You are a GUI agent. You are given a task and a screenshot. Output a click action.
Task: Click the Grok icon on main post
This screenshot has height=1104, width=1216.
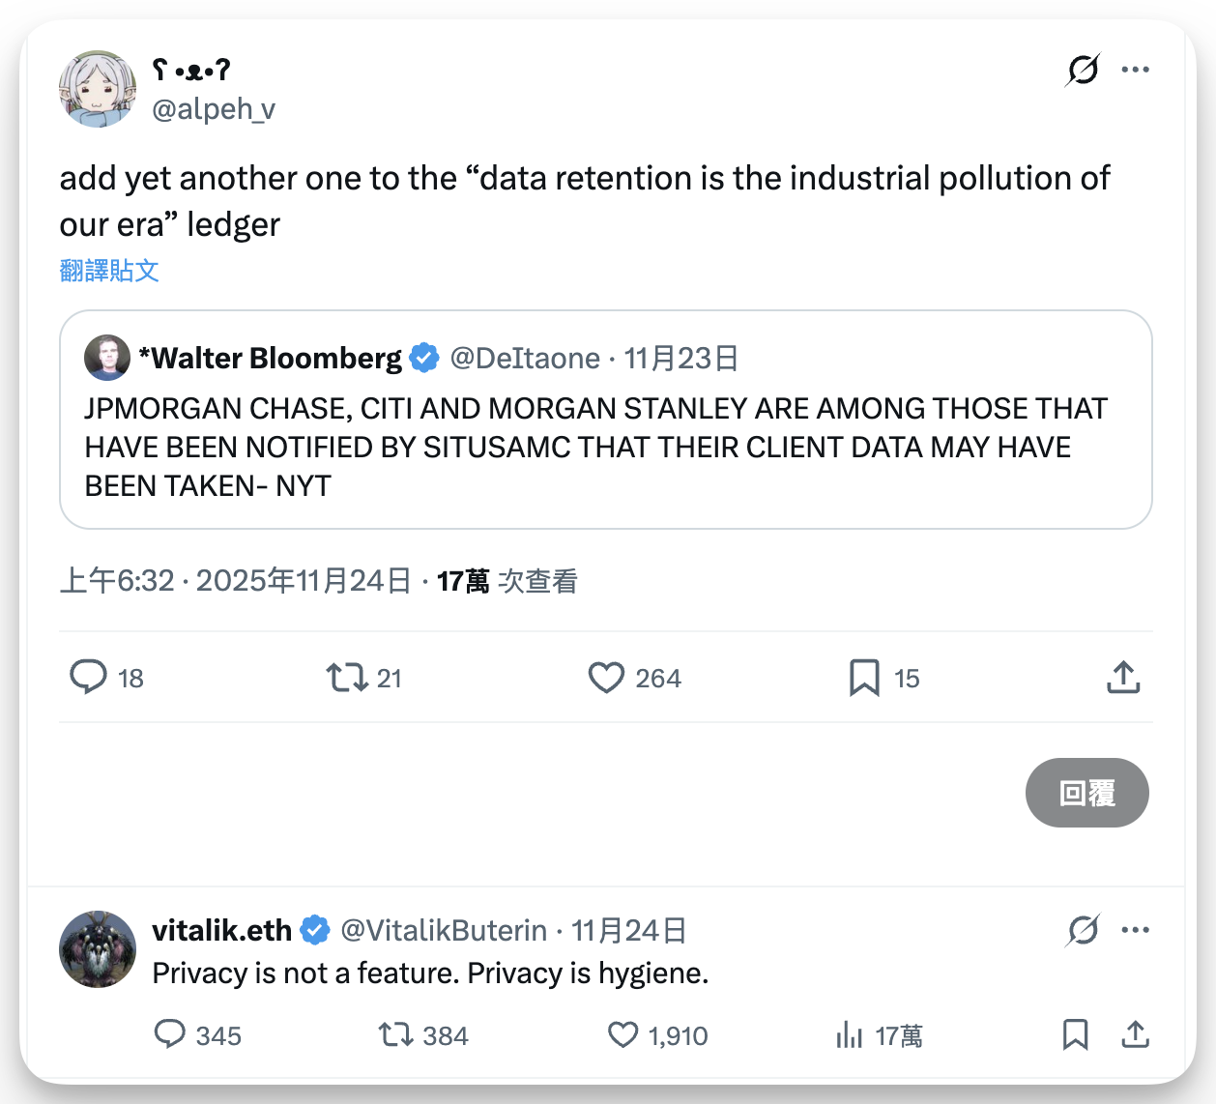click(x=1083, y=70)
